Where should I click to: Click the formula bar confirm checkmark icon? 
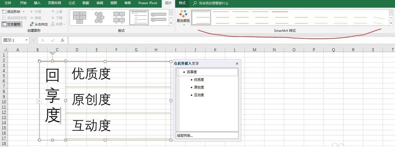[53, 40]
